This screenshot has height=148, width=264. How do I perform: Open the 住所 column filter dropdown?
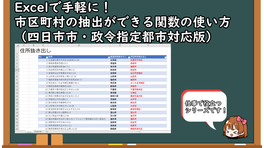click(109, 57)
